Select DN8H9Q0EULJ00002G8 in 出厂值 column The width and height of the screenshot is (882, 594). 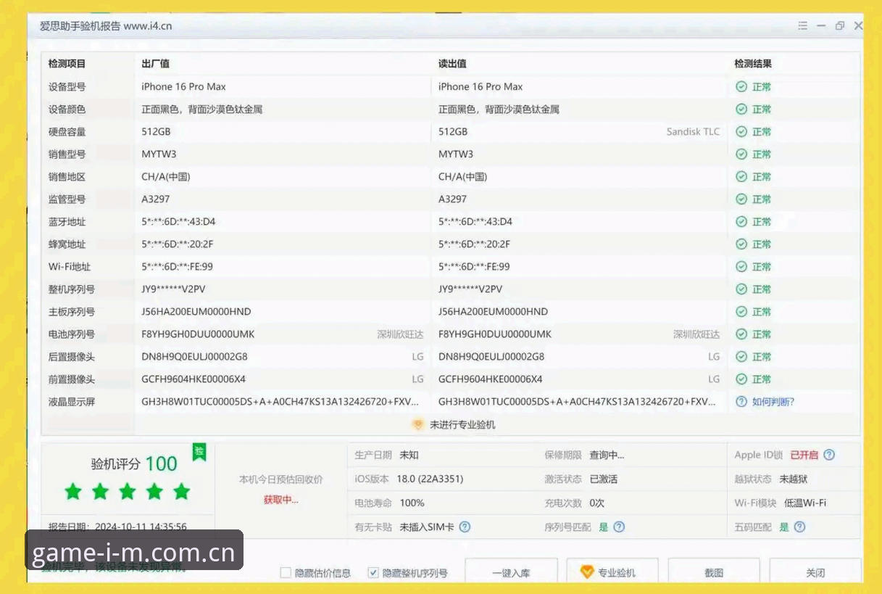194,356
